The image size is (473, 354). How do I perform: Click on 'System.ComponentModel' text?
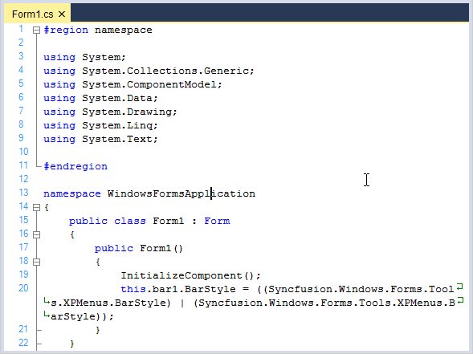[149, 84]
